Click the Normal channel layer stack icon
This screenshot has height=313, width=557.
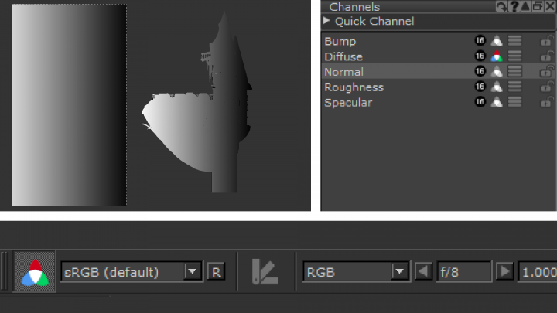[514, 71]
